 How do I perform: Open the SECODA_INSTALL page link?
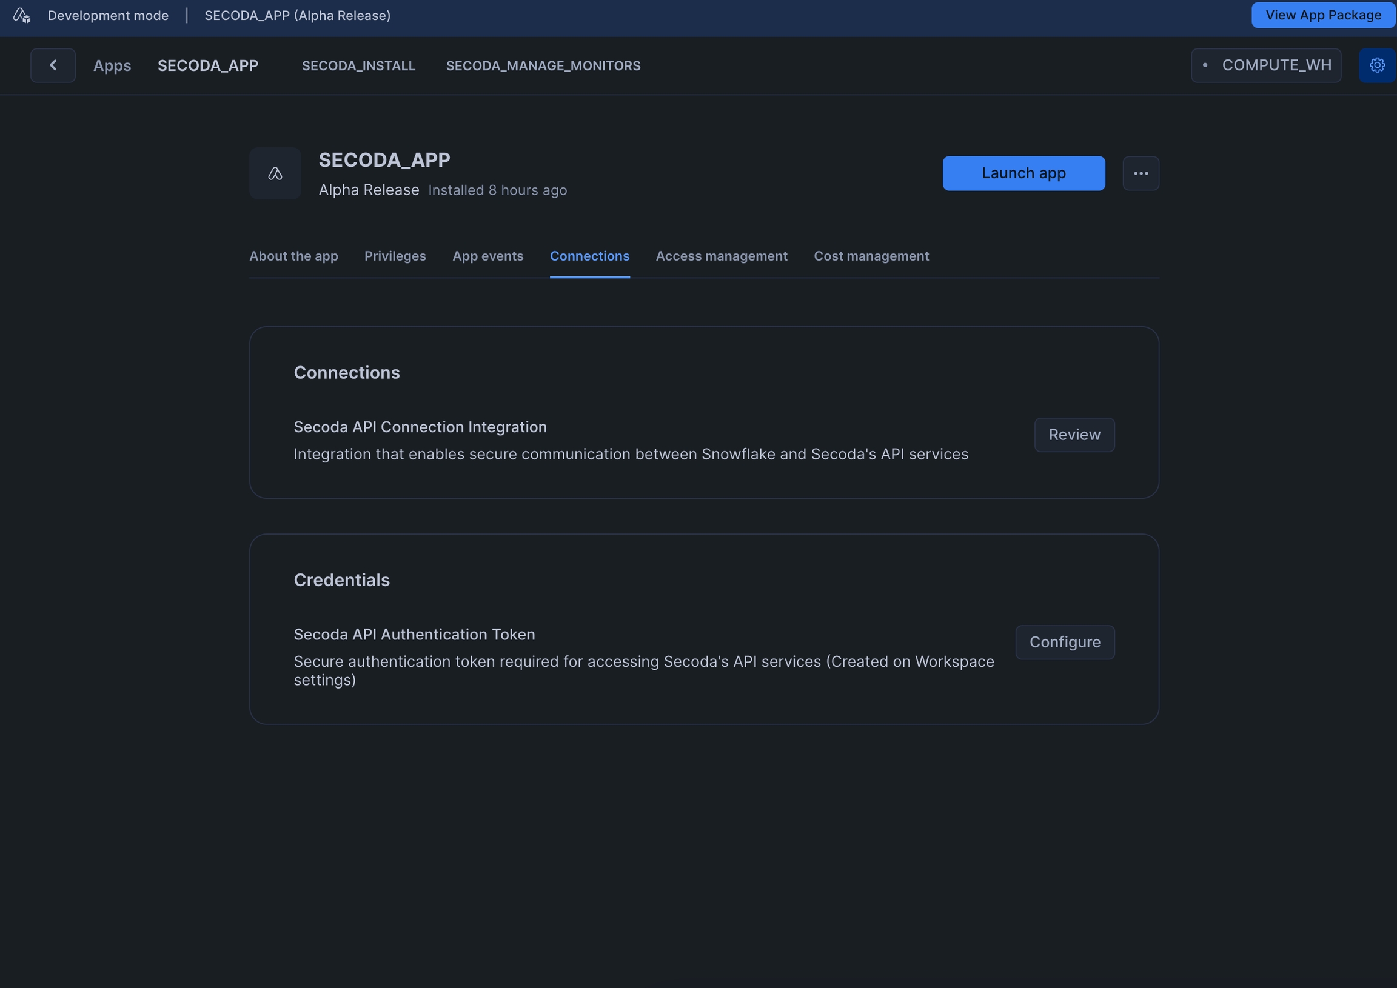click(x=358, y=65)
